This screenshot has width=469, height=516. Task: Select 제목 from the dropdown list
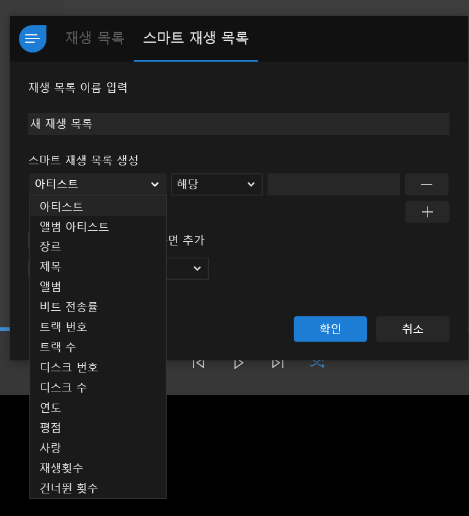click(98, 266)
